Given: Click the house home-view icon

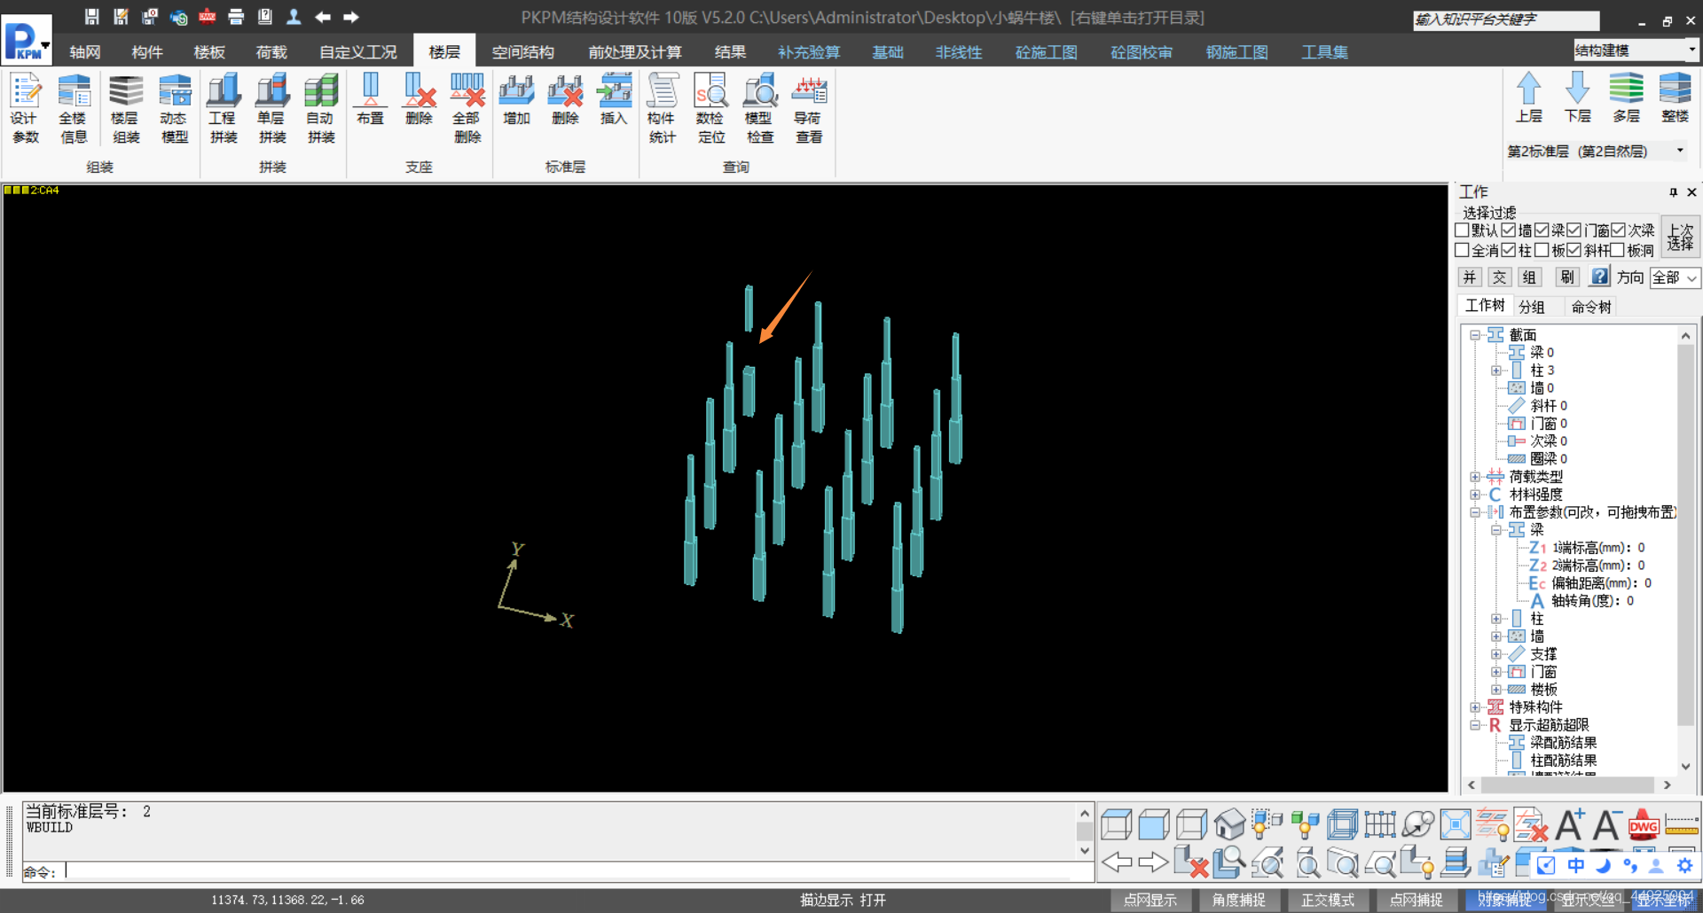Looking at the screenshot, I should click(x=1229, y=824).
